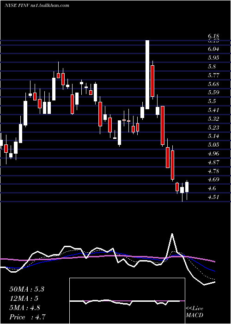This screenshot has width=231, height=324.
Task: Click the 5.77 price level label
Action: (213, 75)
